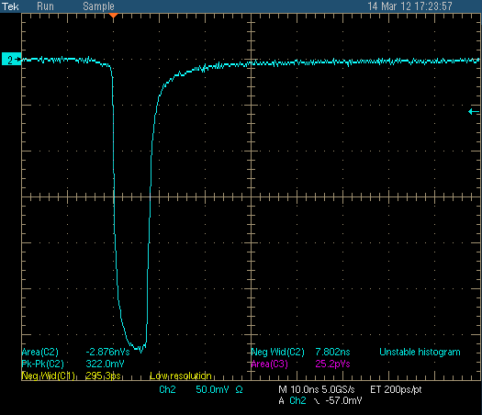This screenshot has width=482, height=415.
Task: Select the Neg Wid(C1) measurement readout
Action: pyautogui.click(x=71, y=376)
